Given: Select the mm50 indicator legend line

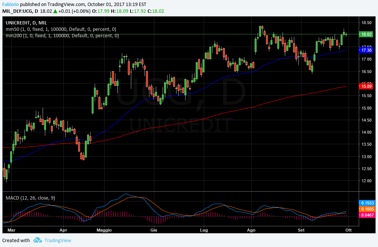Looking at the screenshot, I should pos(61,29).
